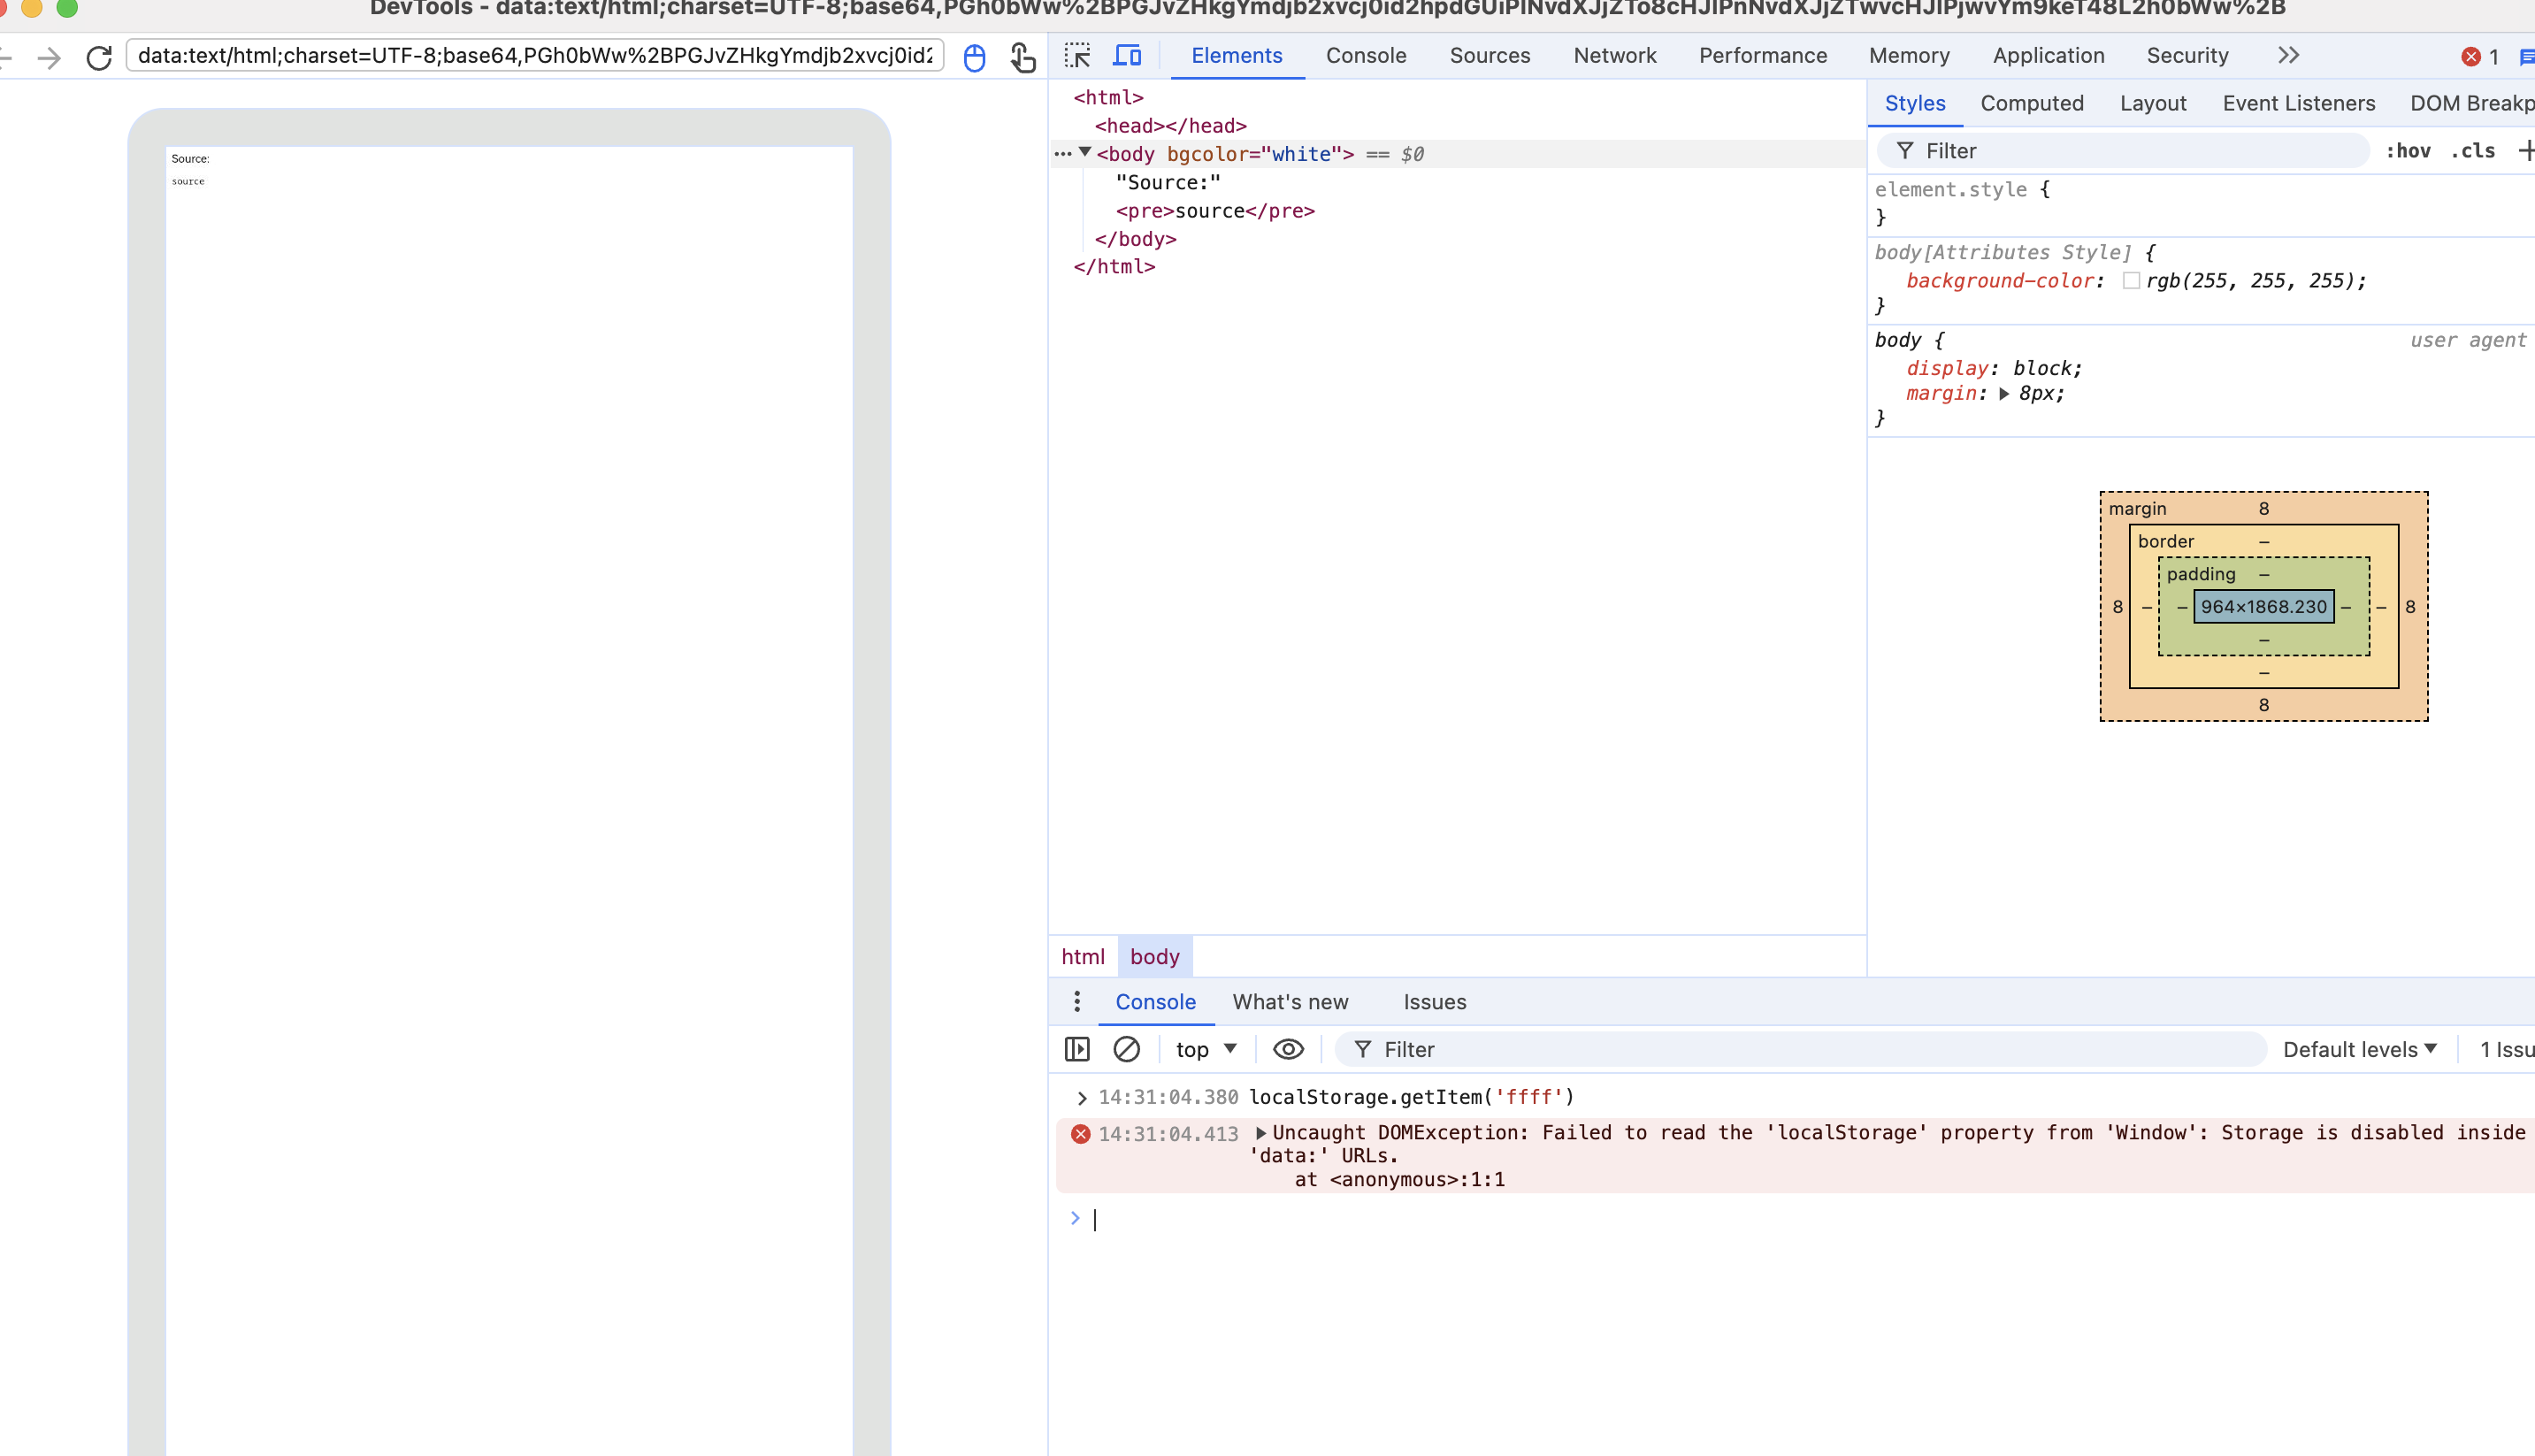
Task: Open the Application tab
Action: (2049, 56)
